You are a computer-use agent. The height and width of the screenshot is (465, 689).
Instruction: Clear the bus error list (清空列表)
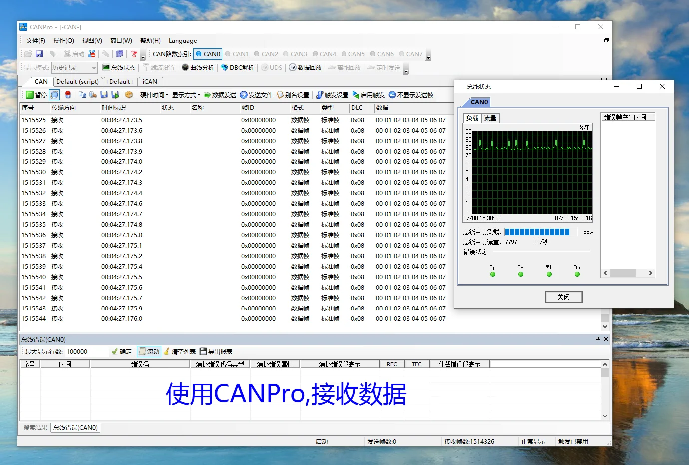tap(180, 351)
